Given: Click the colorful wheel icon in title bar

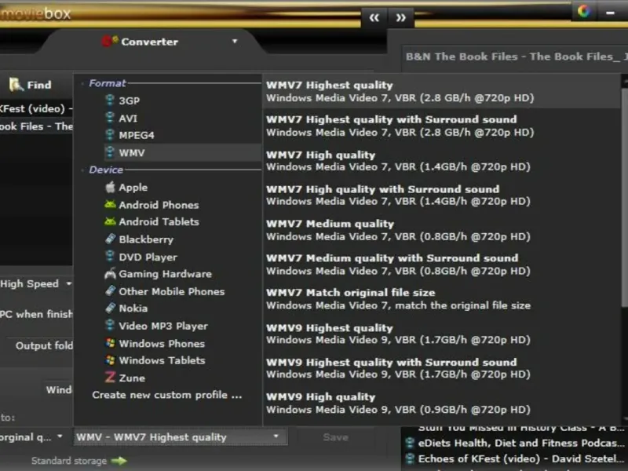Looking at the screenshot, I should tap(583, 11).
